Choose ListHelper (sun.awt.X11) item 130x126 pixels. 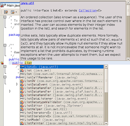(x=62, y=109)
